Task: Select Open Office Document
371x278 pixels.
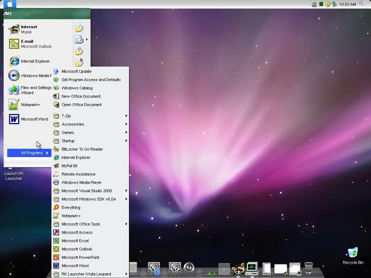Action: click(90, 105)
